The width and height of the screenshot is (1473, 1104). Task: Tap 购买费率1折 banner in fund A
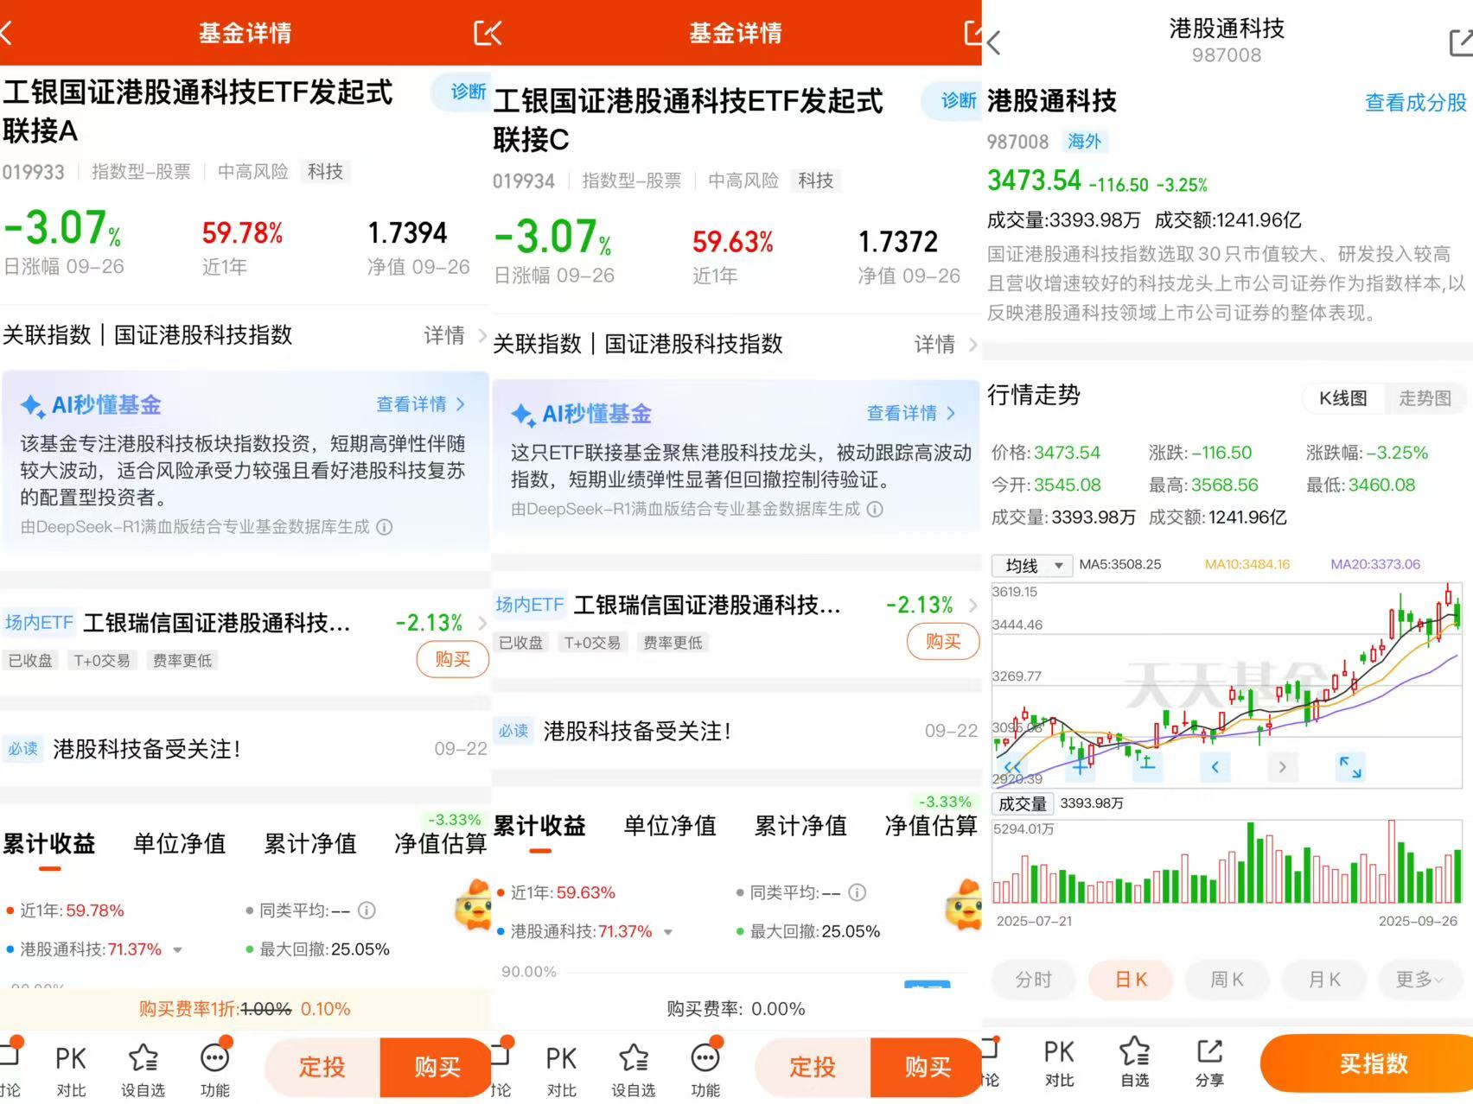[245, 1009]
